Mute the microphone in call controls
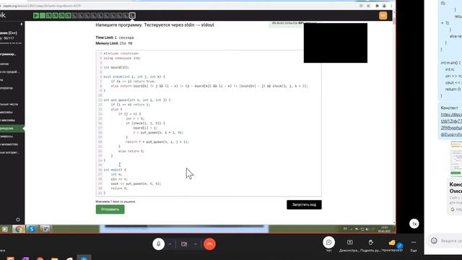462x260 pixels. coord(159,244)
